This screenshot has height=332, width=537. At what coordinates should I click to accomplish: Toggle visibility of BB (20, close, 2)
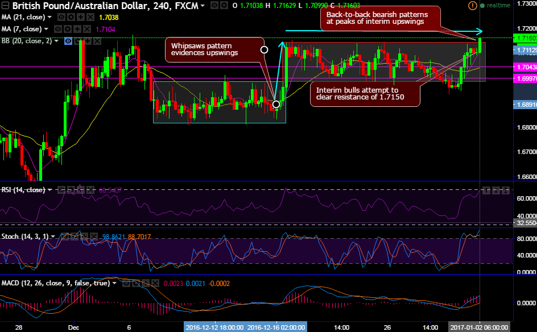coord(68,41)
